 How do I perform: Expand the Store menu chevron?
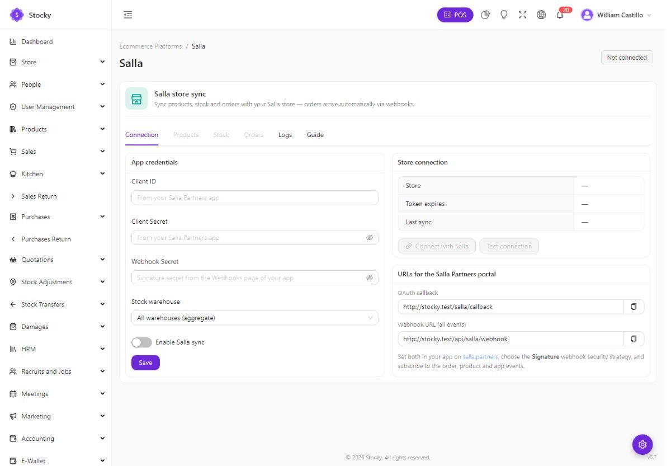102,62
